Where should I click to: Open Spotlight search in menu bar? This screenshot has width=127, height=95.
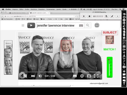(x=120, y=9)
